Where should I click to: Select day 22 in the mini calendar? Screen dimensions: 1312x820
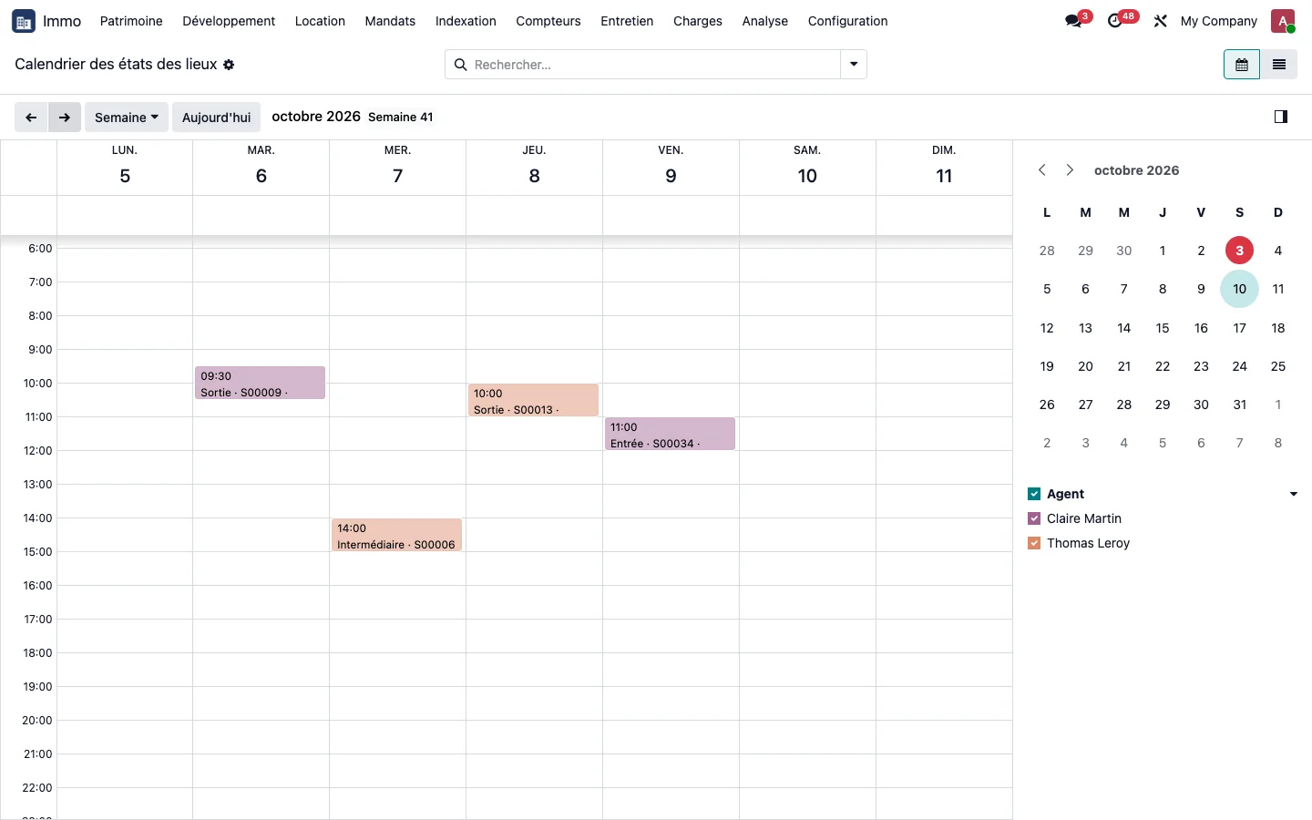[1163, 366]
